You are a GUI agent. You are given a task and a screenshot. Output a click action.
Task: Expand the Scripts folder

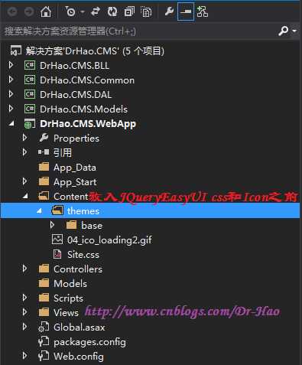(24, 298)
